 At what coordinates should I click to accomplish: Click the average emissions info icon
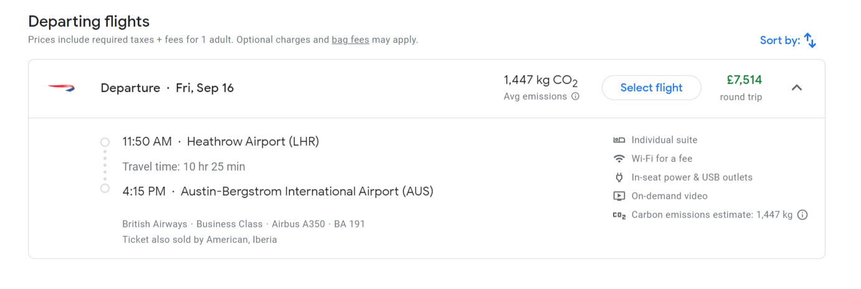[x=576, y=97]
